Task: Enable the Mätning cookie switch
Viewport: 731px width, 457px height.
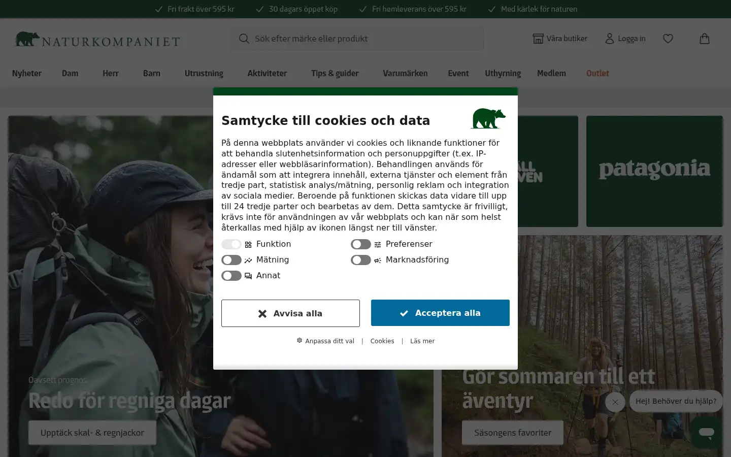Action: tap(231, 260)
